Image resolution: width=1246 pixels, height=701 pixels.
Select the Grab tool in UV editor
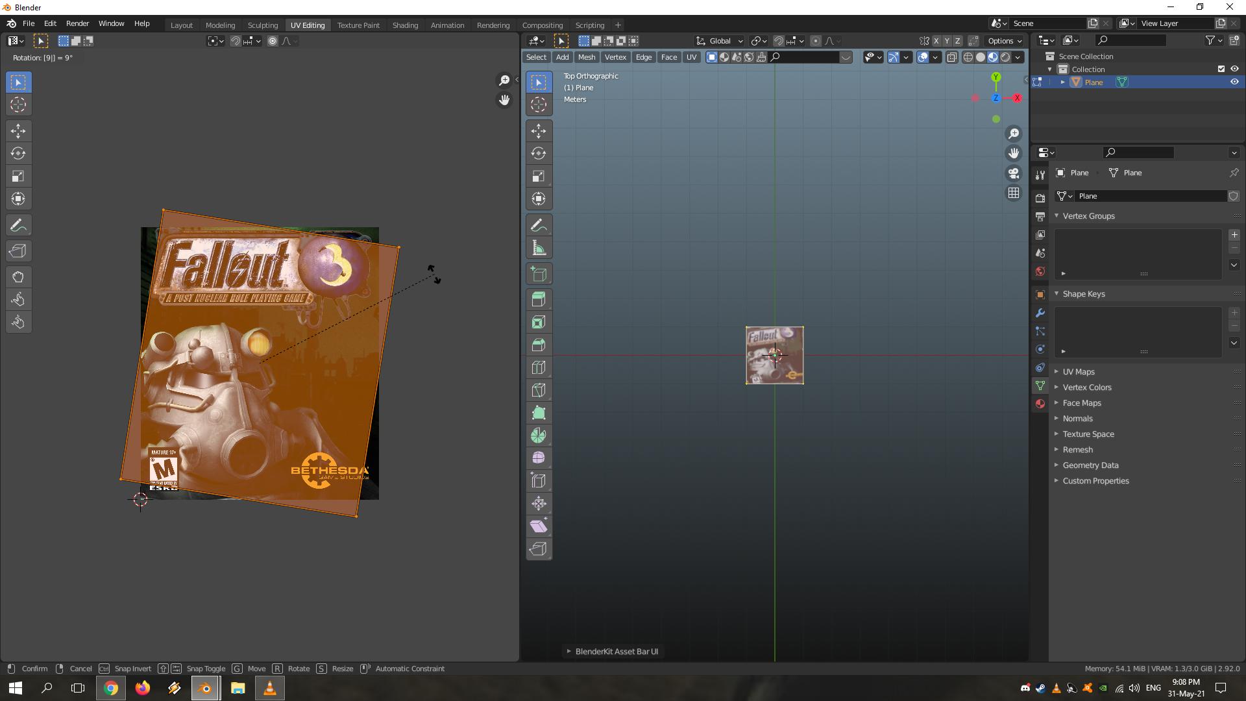[x=18, y=277]
